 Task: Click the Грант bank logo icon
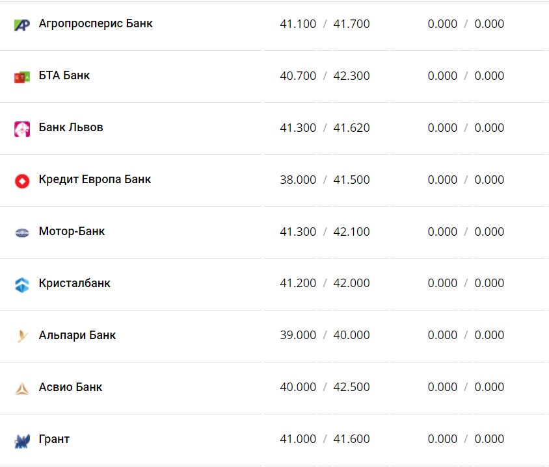click(x=22, y=440)
